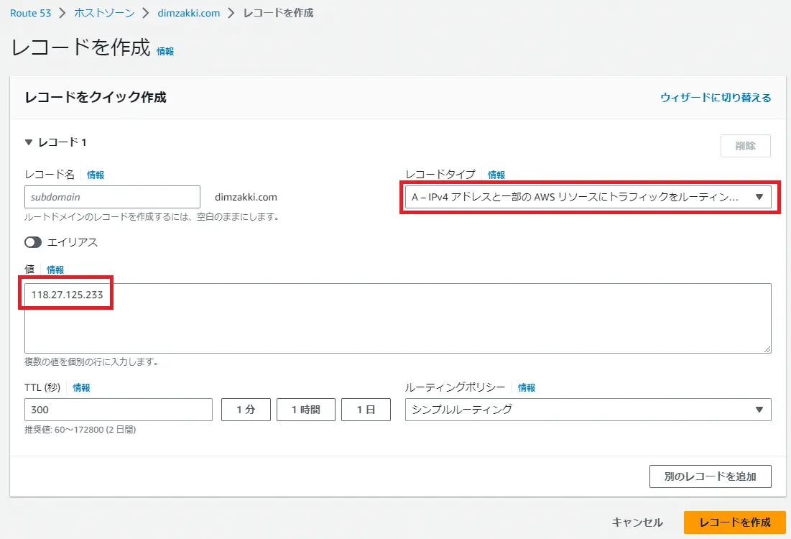Open the dimzakki.com breadcrumb link
The width and height of the screenshot is (791, 539).
click(188, 13)
